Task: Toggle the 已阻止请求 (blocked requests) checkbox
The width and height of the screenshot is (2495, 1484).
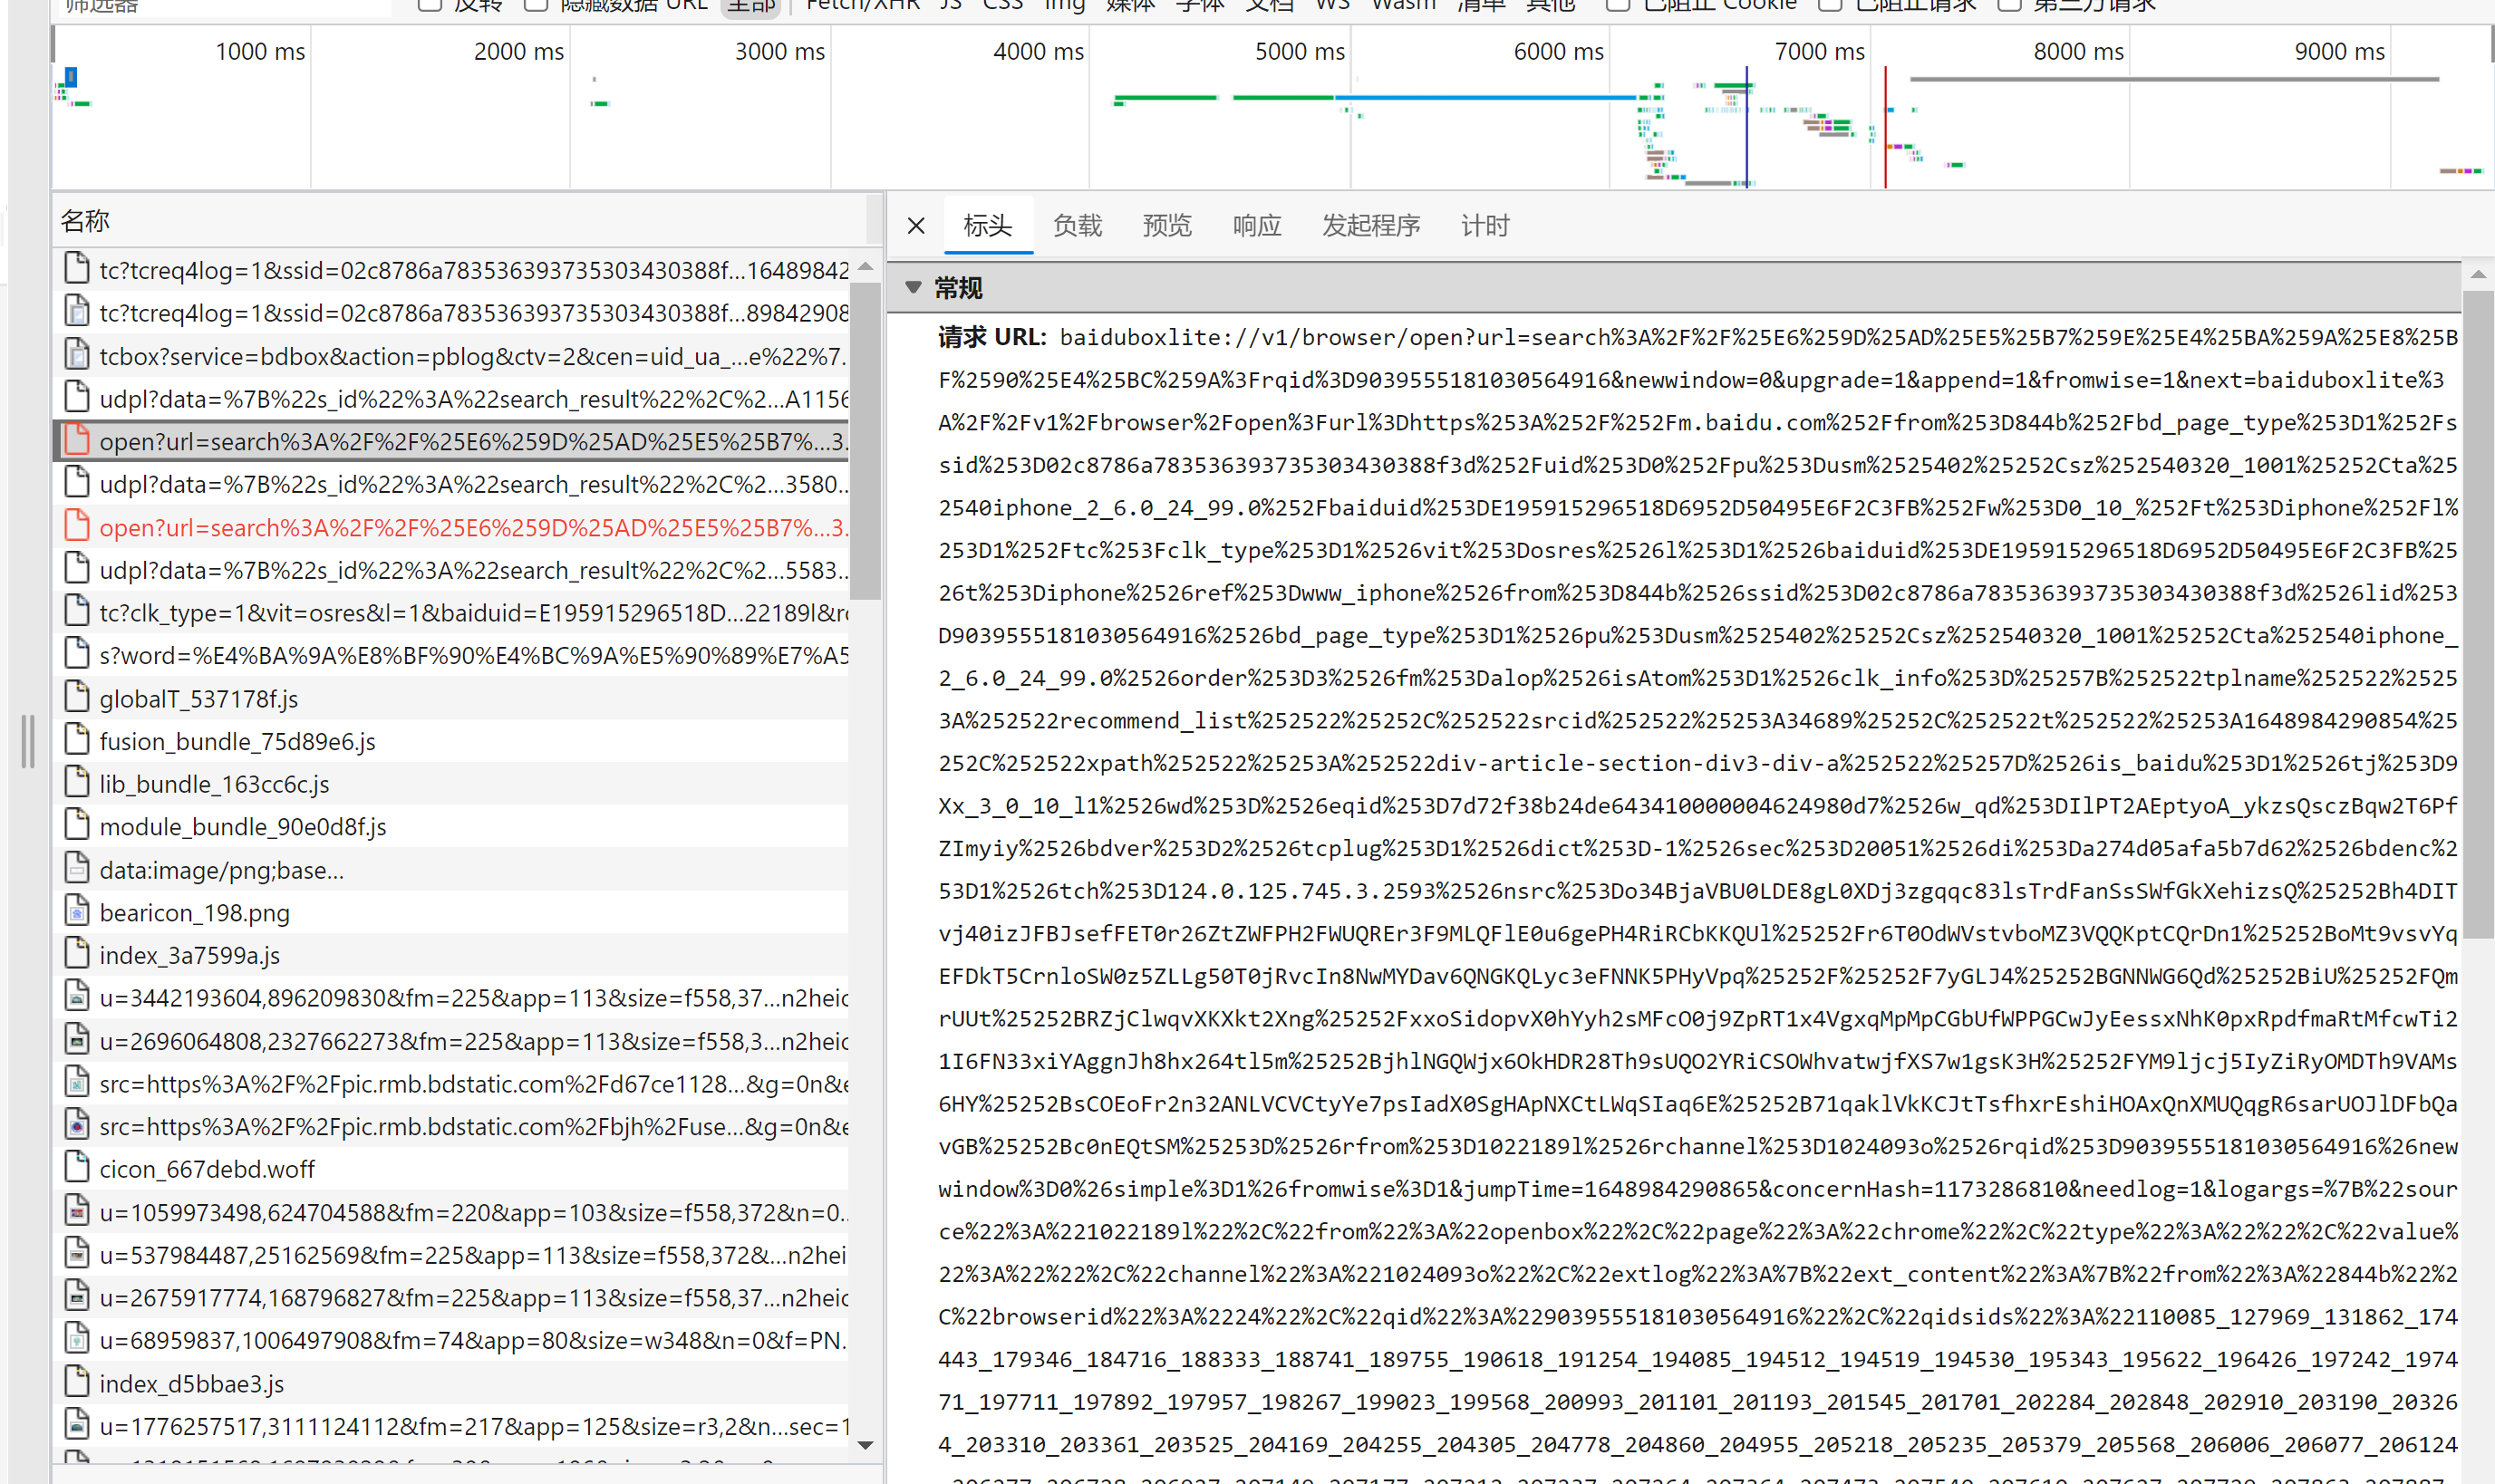Action: [1830, 4]
